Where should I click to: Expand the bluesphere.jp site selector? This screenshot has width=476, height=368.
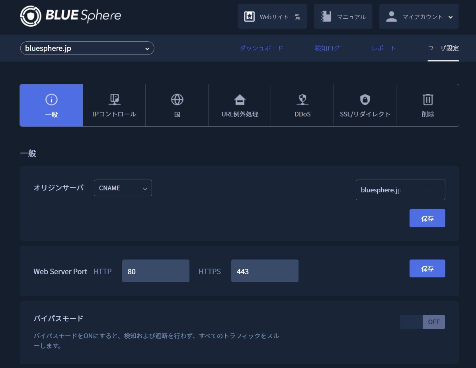[x=87, y=48]
